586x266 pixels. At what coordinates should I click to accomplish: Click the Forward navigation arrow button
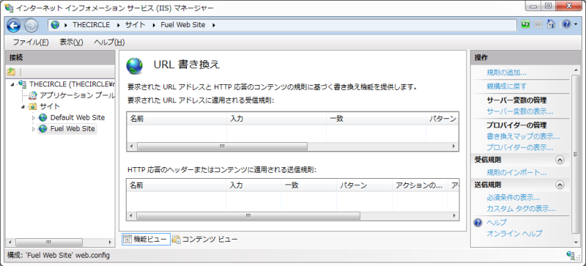31,26
